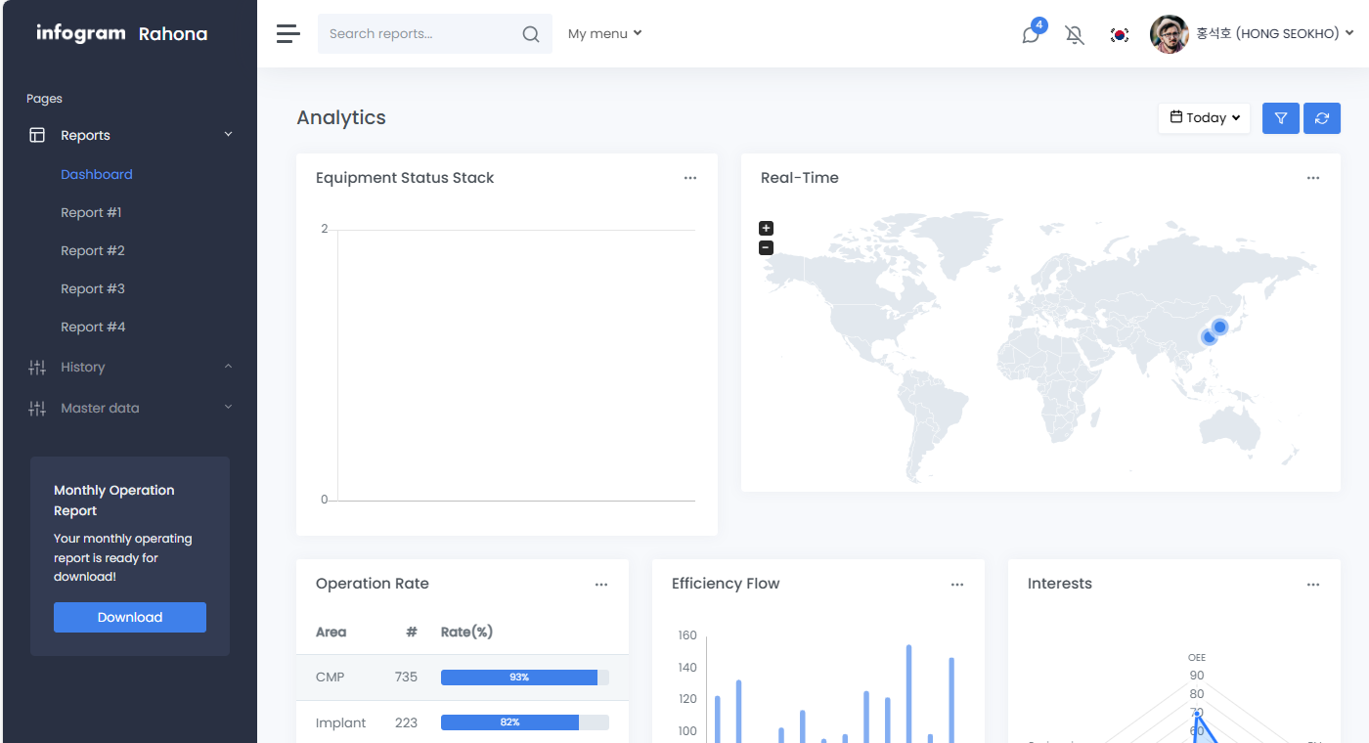Open the chat messages icon with badge
Viewport: 1369px width, 743px height.
click(1031, 34)
